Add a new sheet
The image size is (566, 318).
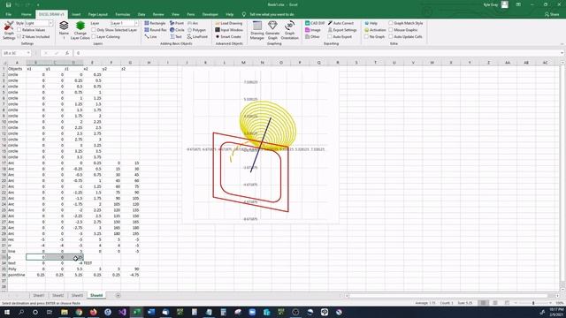pos(118,295)
